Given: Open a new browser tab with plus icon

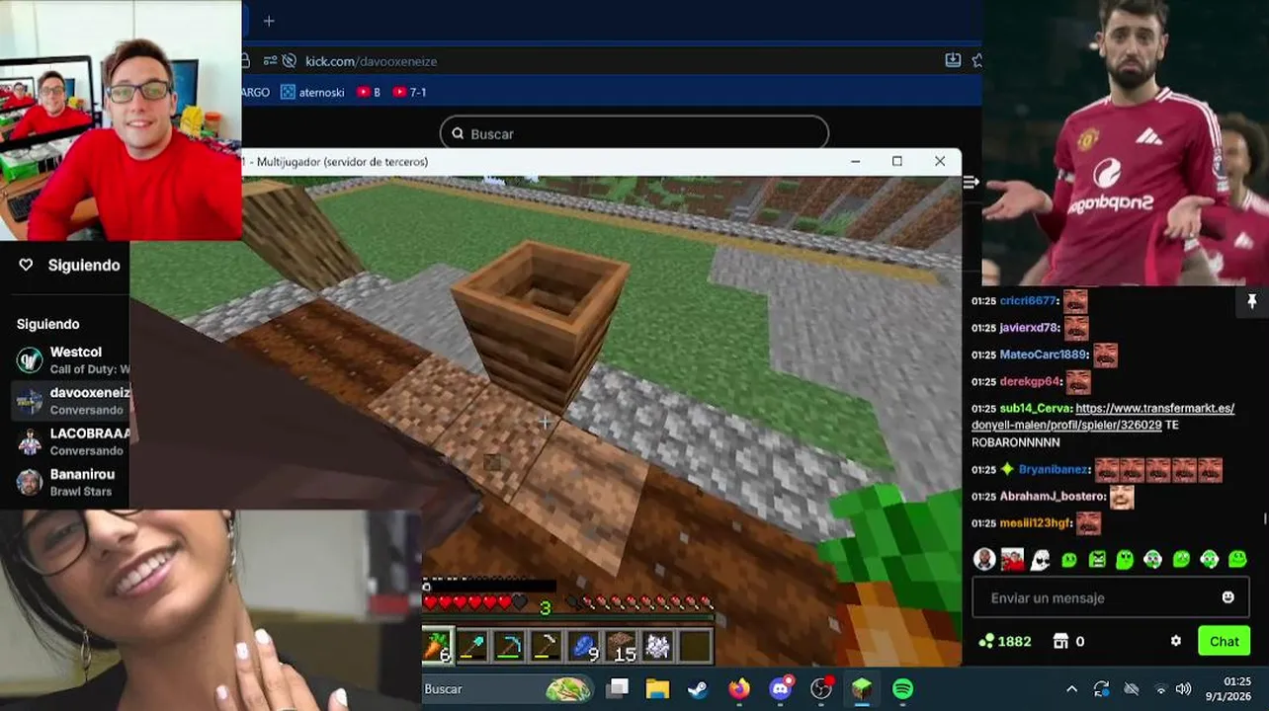Looking at the screenshot, I should click(x=269, y=21).
